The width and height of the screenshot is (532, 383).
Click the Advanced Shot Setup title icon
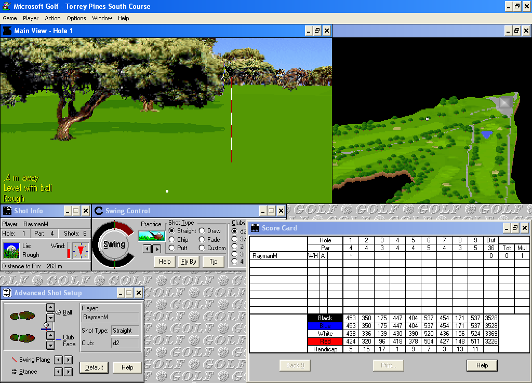[7, 293]
